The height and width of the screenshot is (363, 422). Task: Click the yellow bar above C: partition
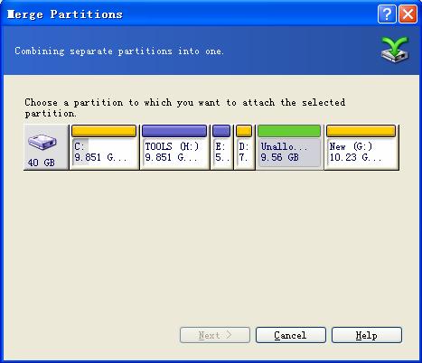point(104,131)
